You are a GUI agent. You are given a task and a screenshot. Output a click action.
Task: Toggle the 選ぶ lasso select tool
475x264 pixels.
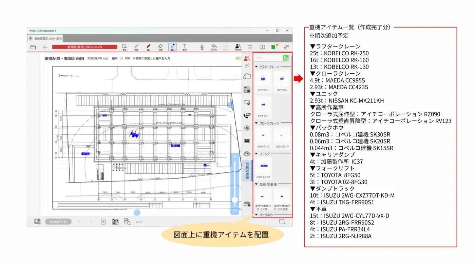coord(172,47)
